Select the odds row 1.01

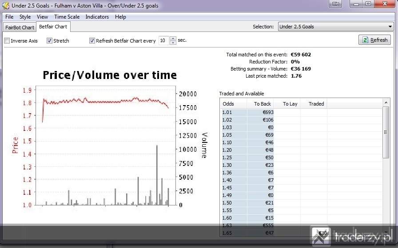(301, 112)
